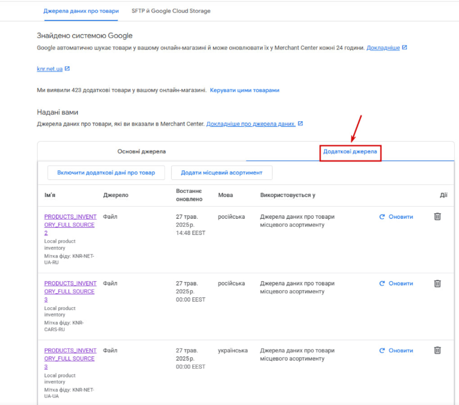This screenshot has width=459, height=405.
Task: Click the refresh arrow icon in the KNR-CARS-RU row
Action: [x=382, y=283]
